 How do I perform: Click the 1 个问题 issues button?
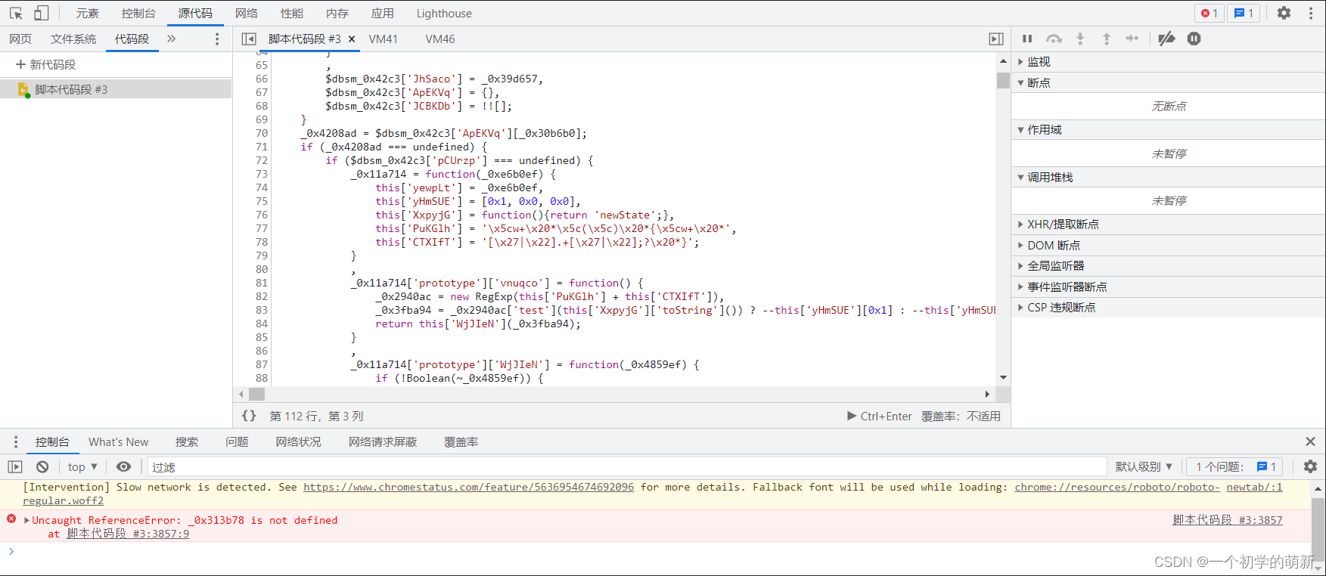coord(1234,466)
